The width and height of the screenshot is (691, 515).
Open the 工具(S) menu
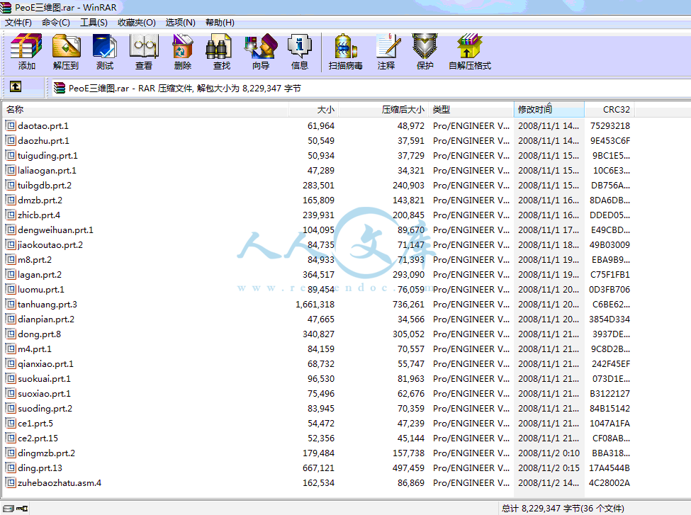[94, 23]
